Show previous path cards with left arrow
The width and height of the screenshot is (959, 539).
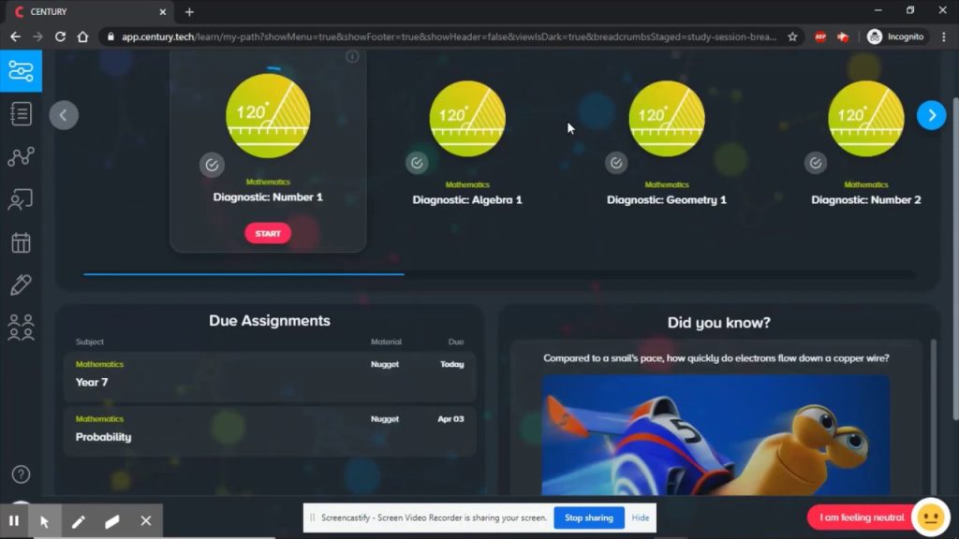[64, 115]
